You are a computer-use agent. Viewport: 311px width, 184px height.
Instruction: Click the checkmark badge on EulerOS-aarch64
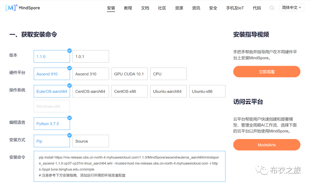click(69, 86)
